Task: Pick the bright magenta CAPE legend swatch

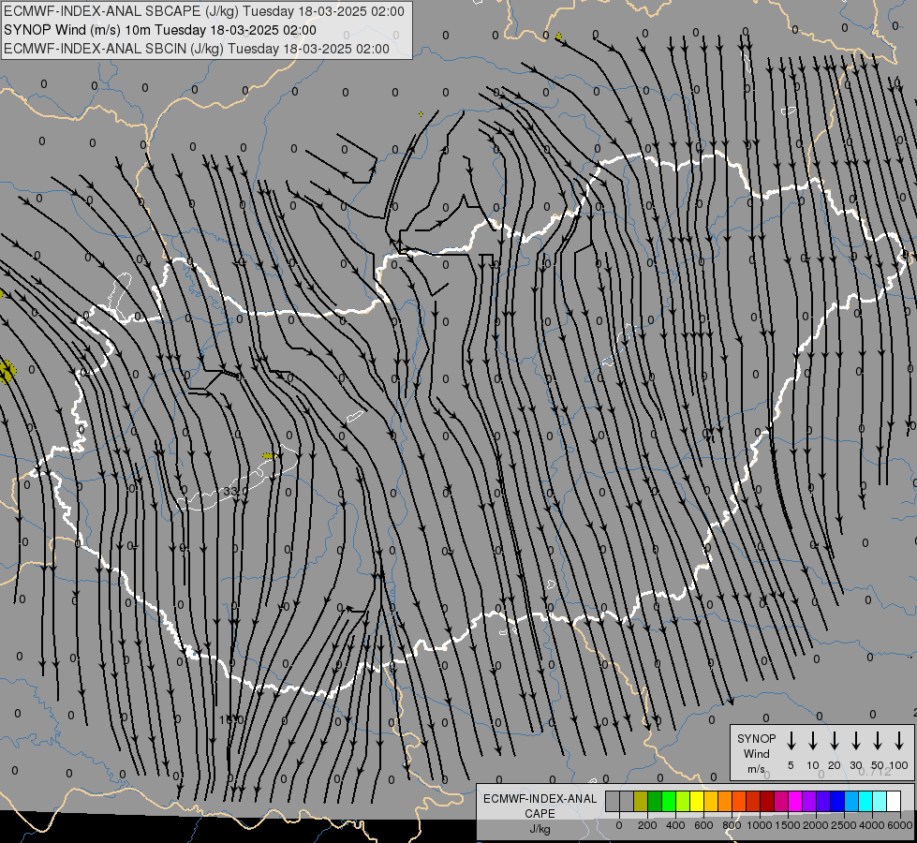Action: point(795,801)
